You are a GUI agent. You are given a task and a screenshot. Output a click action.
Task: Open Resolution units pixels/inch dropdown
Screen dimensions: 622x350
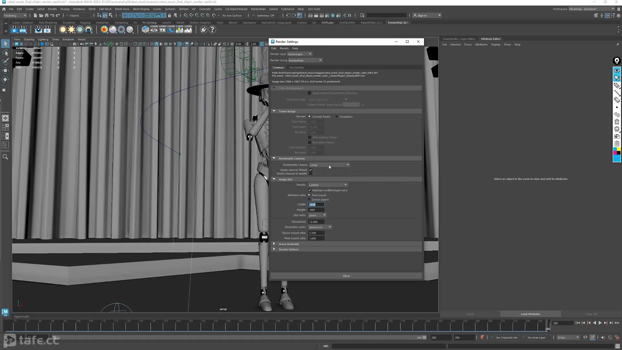pyautogui.click(x=320, y=227)
